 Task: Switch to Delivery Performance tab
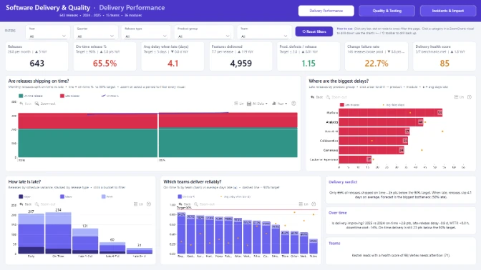pos(326,11)
